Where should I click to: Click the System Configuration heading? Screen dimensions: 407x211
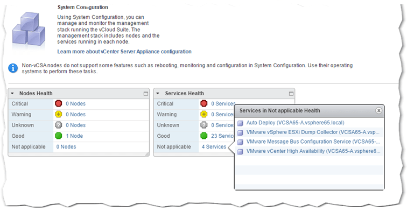[82, 8]
